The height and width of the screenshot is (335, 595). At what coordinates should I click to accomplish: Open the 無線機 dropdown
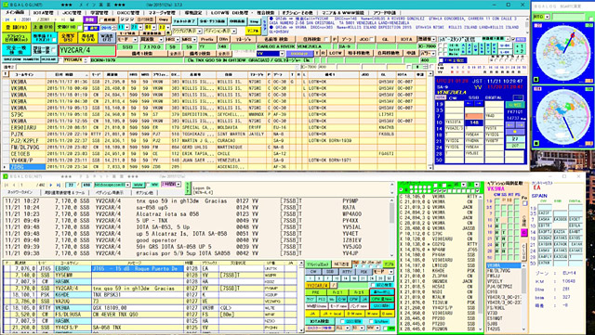point(433,39)
